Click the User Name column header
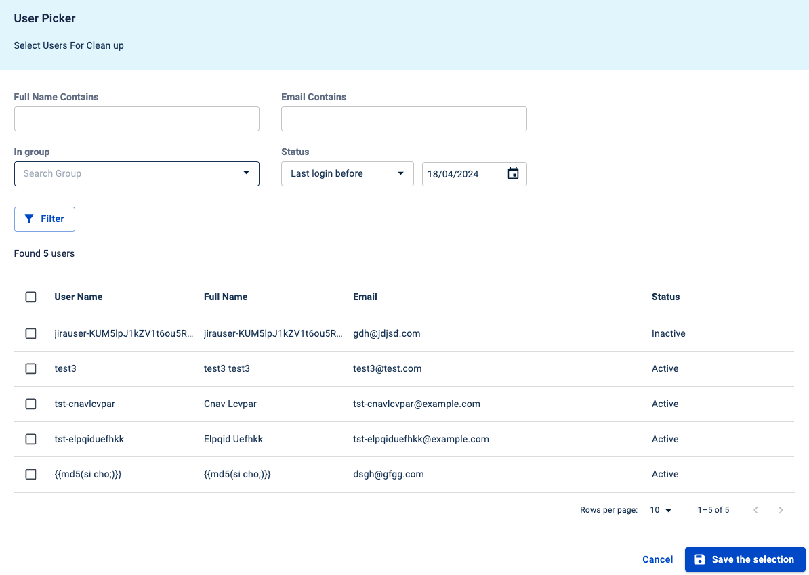Viewport: 809px width, 575px height. point(79,297)
